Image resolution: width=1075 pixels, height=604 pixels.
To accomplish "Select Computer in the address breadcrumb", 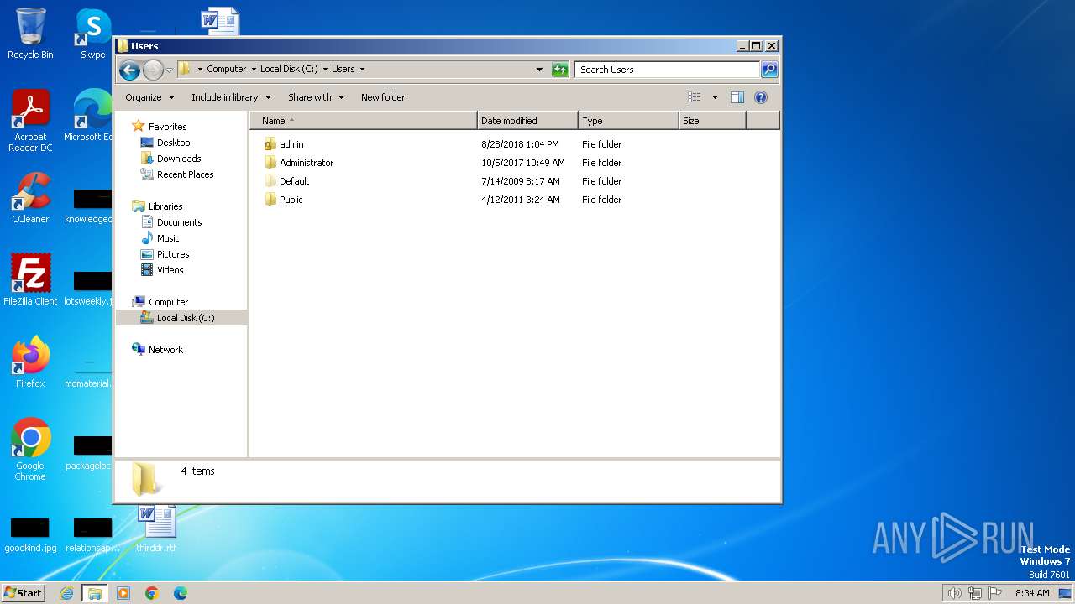I will tap(227, 70).
